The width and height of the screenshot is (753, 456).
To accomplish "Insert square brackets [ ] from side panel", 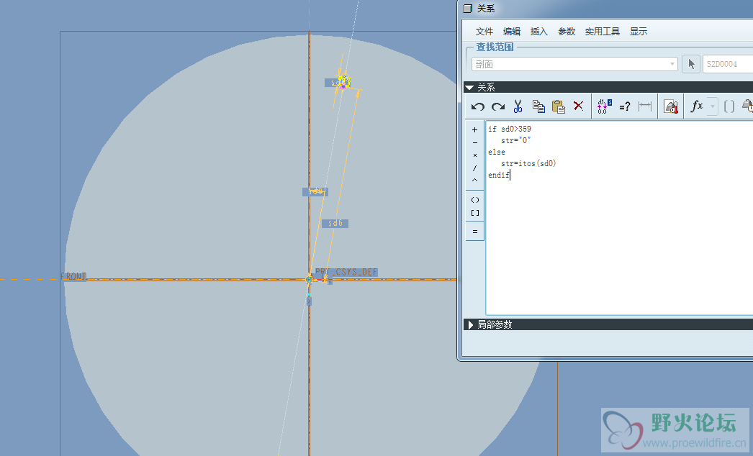I will 475,213.
